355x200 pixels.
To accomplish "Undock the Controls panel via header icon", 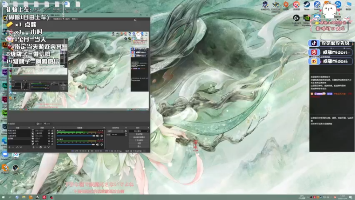I will point(149,128).
